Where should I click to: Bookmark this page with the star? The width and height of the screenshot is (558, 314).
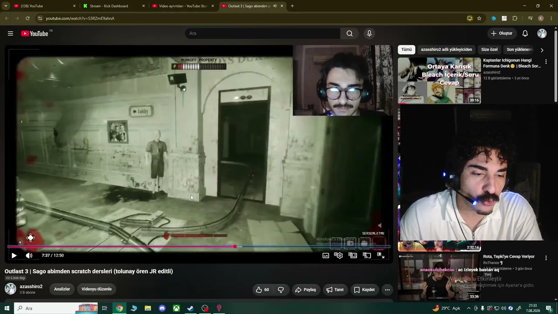[479, 18]
